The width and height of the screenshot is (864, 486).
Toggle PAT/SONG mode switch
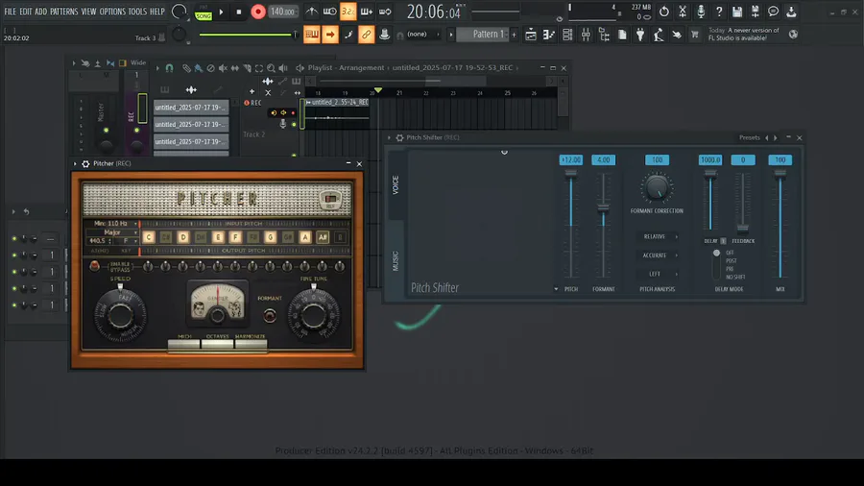(204, 12)
